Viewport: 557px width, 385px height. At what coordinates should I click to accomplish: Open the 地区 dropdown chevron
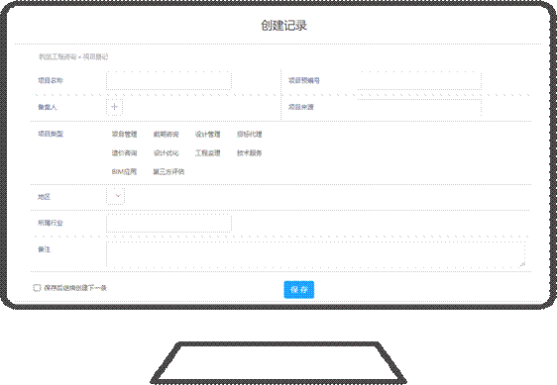point(118,196)
